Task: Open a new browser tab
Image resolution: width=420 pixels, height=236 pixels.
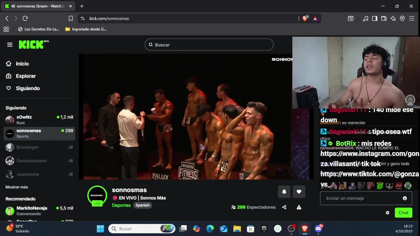Action: click(x=82, y=6)
